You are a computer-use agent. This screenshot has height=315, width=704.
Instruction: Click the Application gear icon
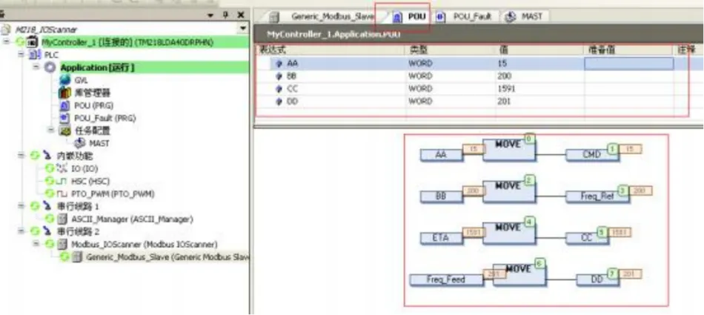(50, 67)
